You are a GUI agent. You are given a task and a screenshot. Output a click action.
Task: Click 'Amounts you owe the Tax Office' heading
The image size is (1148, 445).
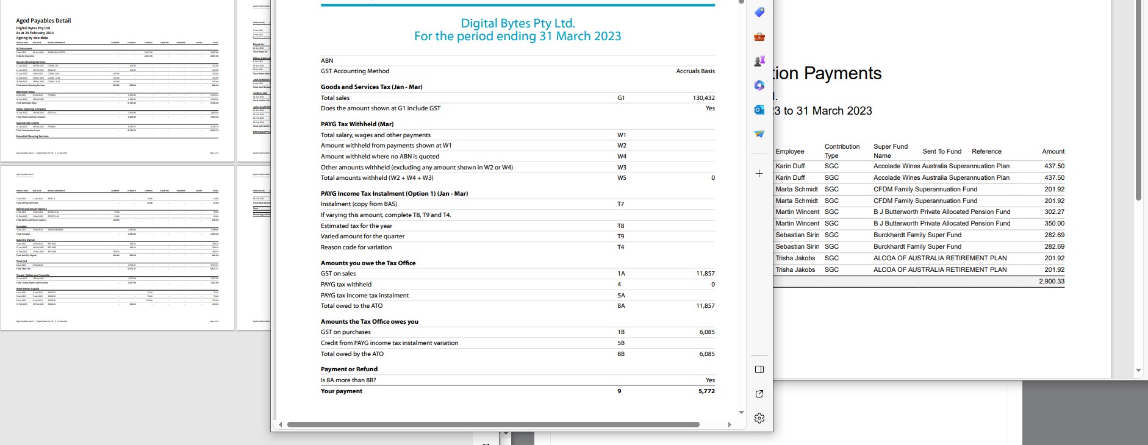pos(368,263)
